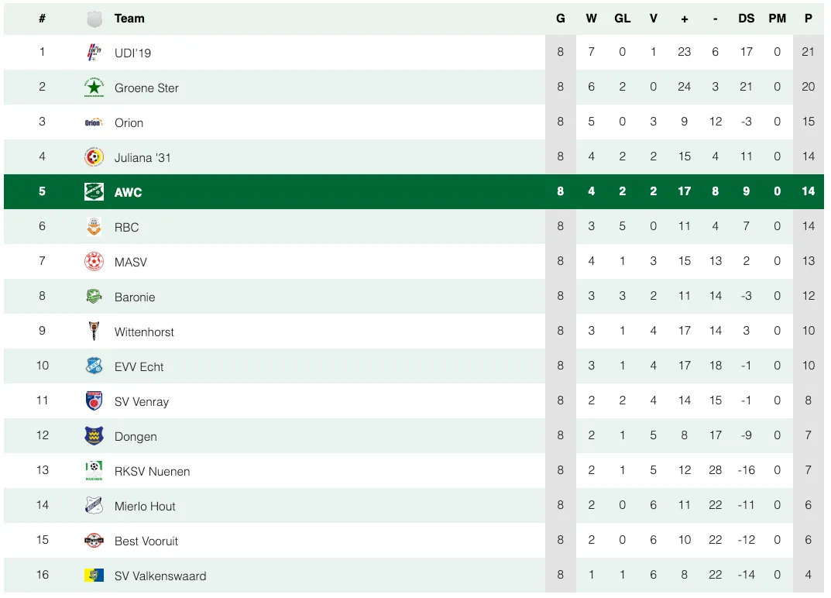Click the Best Vooruit team name
The width and height of the screenshot is (831, 598).
146,541
